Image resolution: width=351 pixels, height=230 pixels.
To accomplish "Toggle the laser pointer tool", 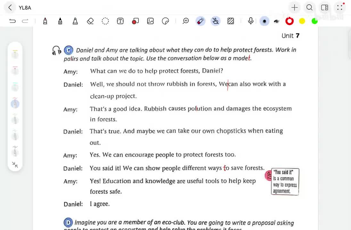I will click(200, 21).
